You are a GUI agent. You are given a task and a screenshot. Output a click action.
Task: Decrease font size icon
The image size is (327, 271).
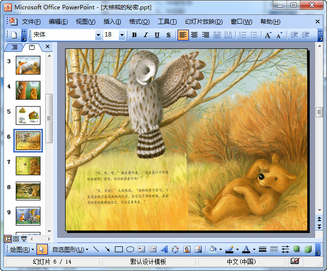tap(280, 35)
